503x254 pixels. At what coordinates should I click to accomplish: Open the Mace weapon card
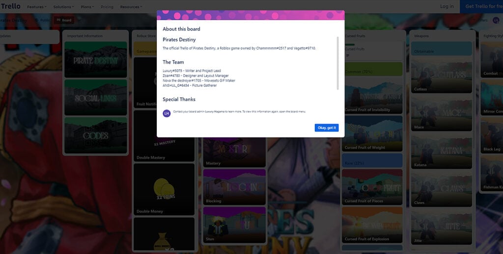pos(442,113)
